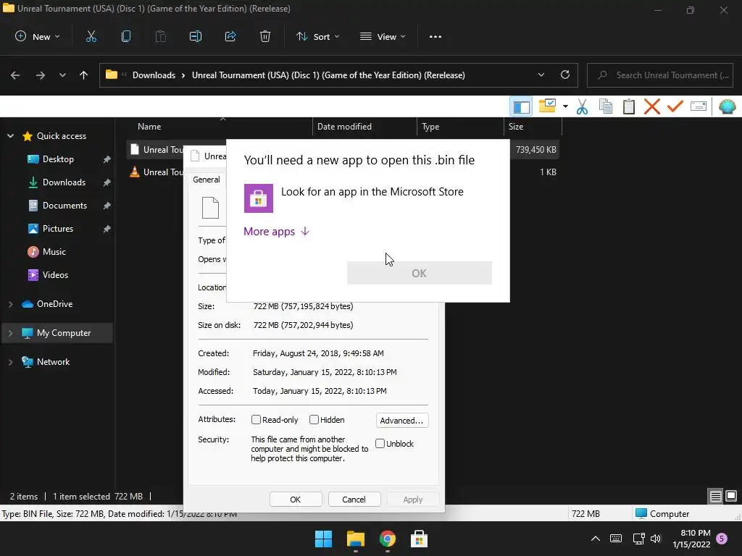
Task: Select the 1 KB VLC file row
Action: [343, 172]
